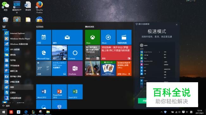Open 记事本 Notepad from the list
Screen dimensions: 206x115
18,93
